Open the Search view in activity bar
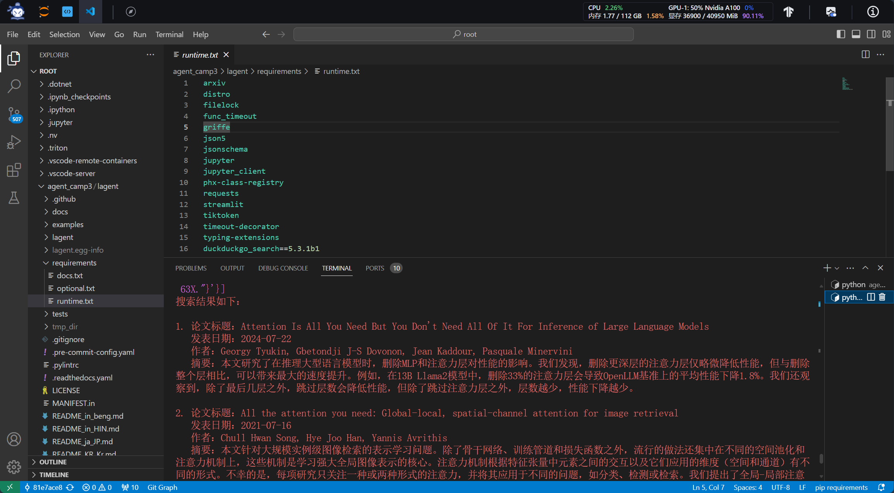894x493 pixels. click(14, 86)
